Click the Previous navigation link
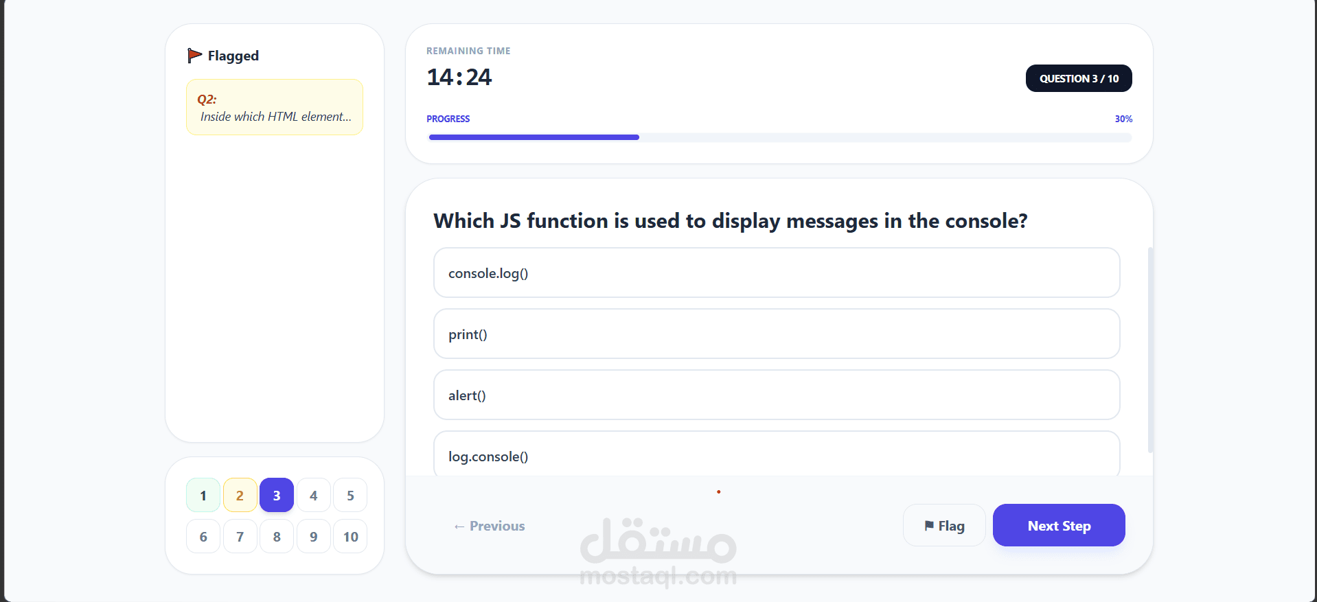The width and height of the screenshot is (1317, 602). tap(489, 526)
